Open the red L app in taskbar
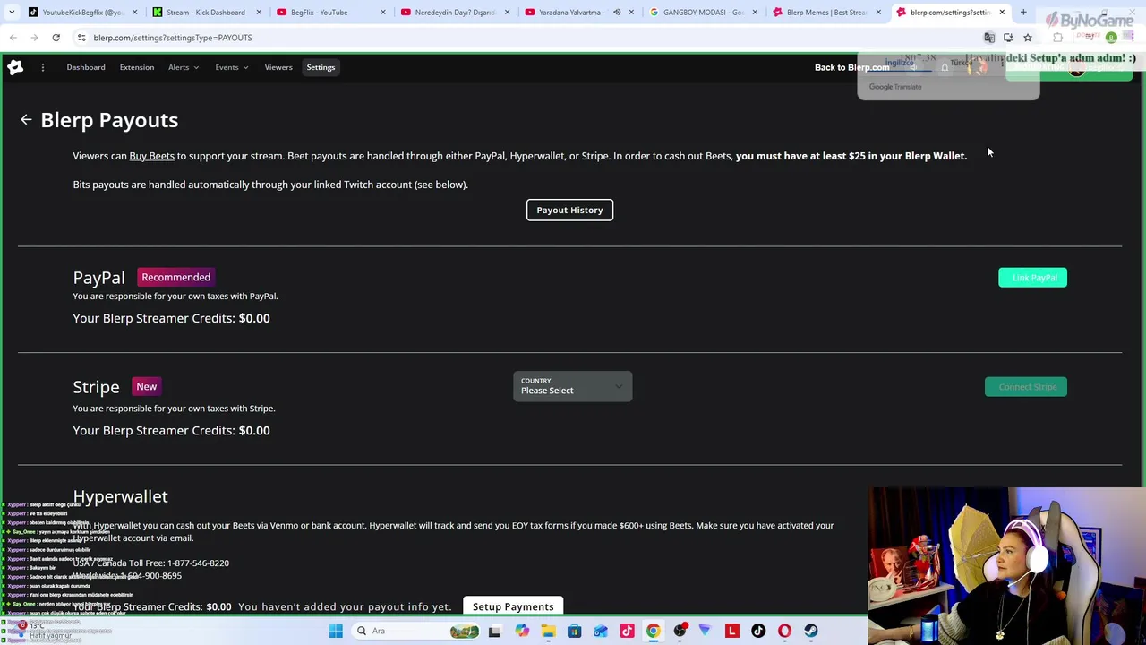This screenshot has width=1146, height=645. (731, 631)
